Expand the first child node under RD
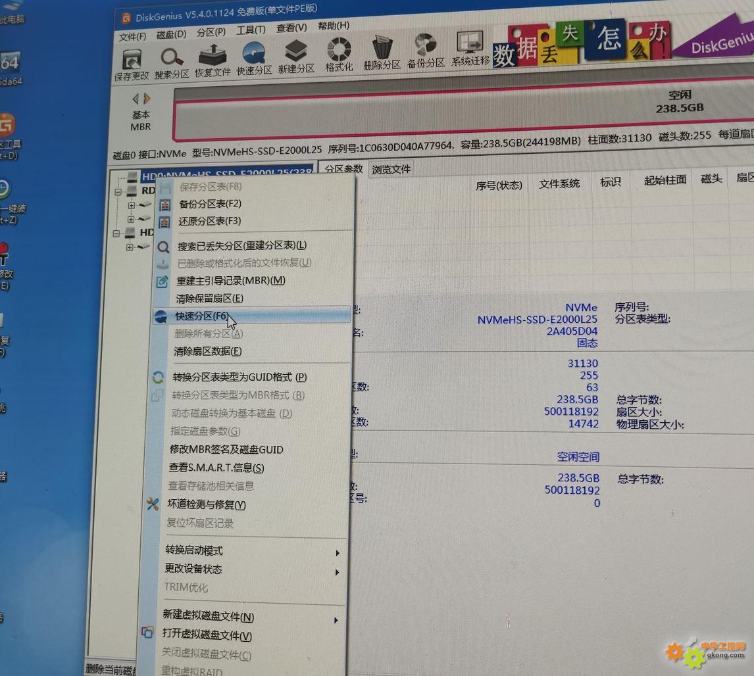The height and width of the screenshot is (676, 754). pos(132,206)
